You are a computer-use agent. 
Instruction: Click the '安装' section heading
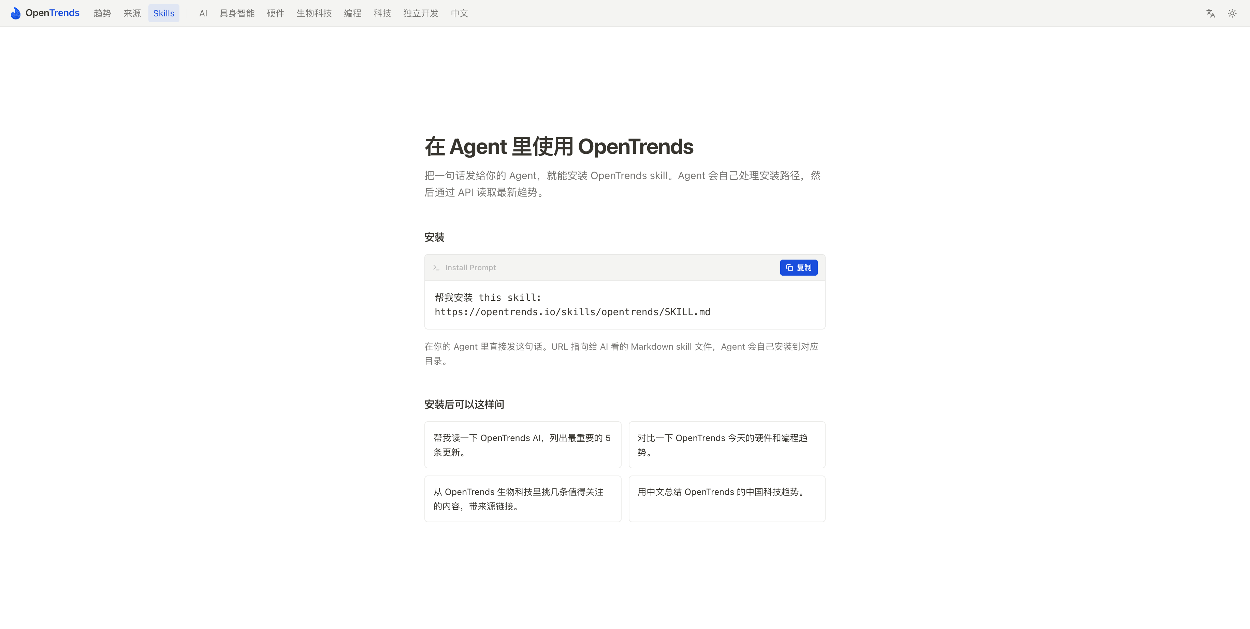pyautogui.click(x=434, y=237)
